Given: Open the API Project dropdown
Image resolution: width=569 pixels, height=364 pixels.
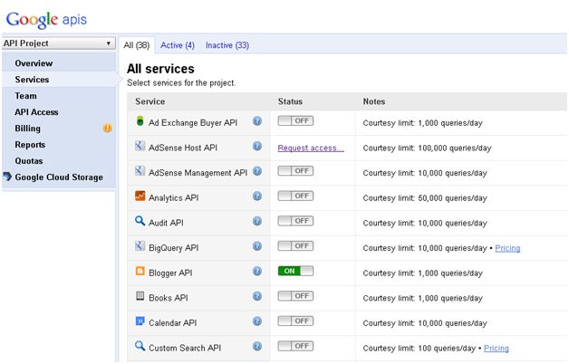Looking at the screenshot, I should 58,43.
